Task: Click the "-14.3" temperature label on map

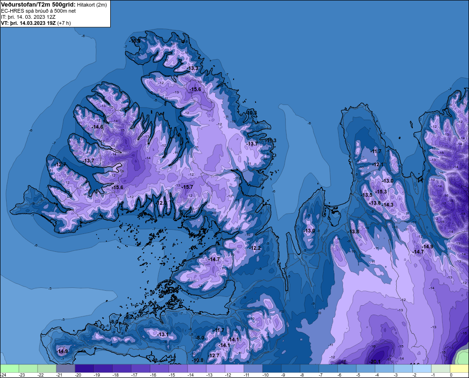Action: (x=388, y=205)
